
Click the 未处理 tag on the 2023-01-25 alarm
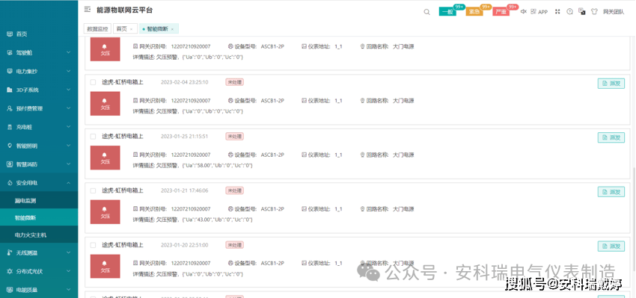(x=234, y=137)
